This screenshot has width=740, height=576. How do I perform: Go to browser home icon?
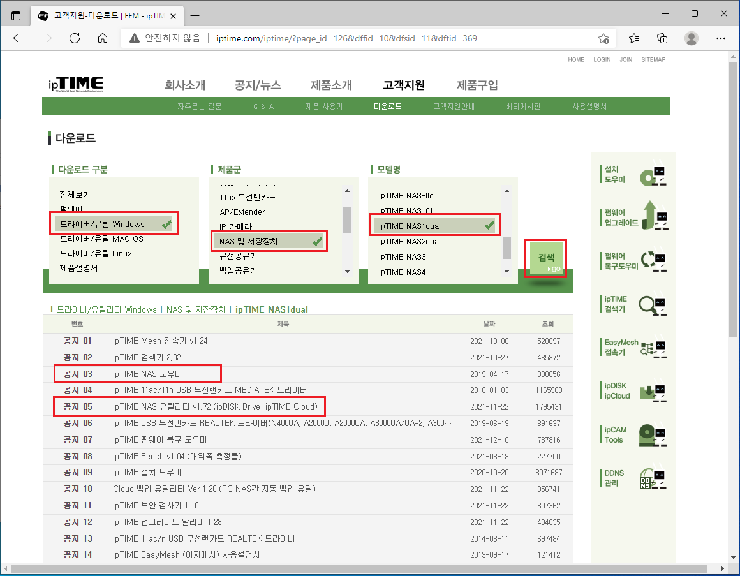click(x=103, y=38)
